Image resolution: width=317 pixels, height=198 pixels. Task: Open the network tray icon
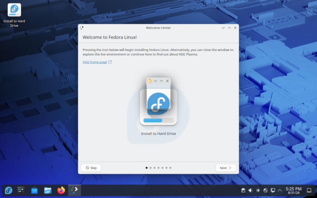265,190
